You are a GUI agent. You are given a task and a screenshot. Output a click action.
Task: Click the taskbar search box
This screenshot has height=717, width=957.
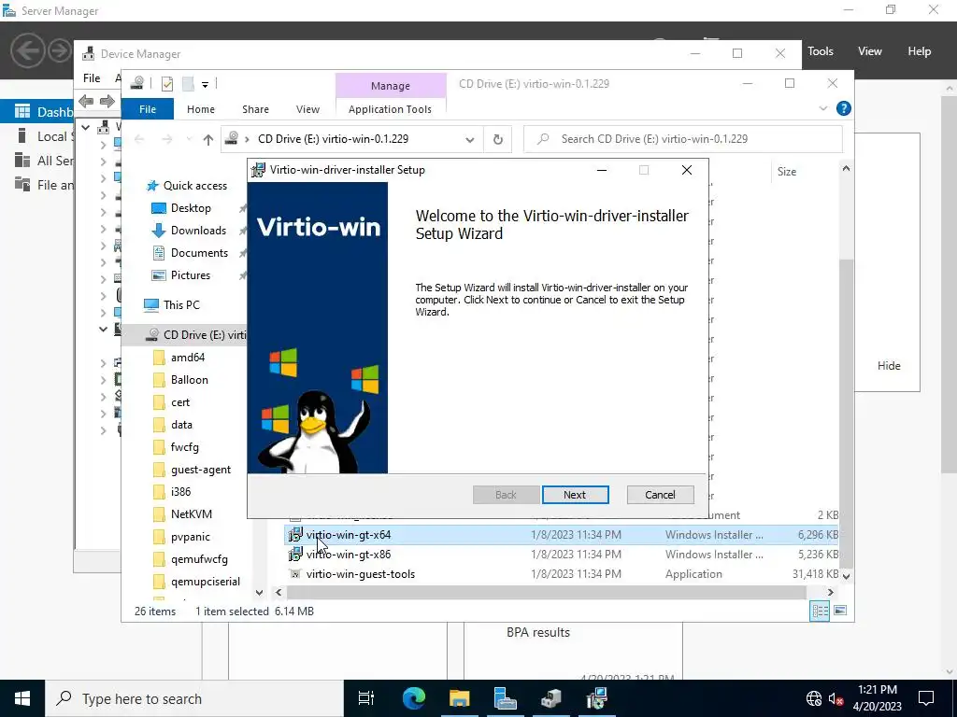[194, 698]
